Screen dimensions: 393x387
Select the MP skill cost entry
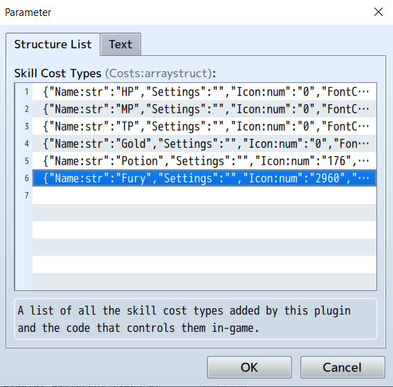point(204,109)
